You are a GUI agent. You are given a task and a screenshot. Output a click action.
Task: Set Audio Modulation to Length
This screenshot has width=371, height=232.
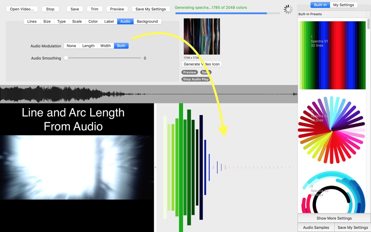coord(88,46)
